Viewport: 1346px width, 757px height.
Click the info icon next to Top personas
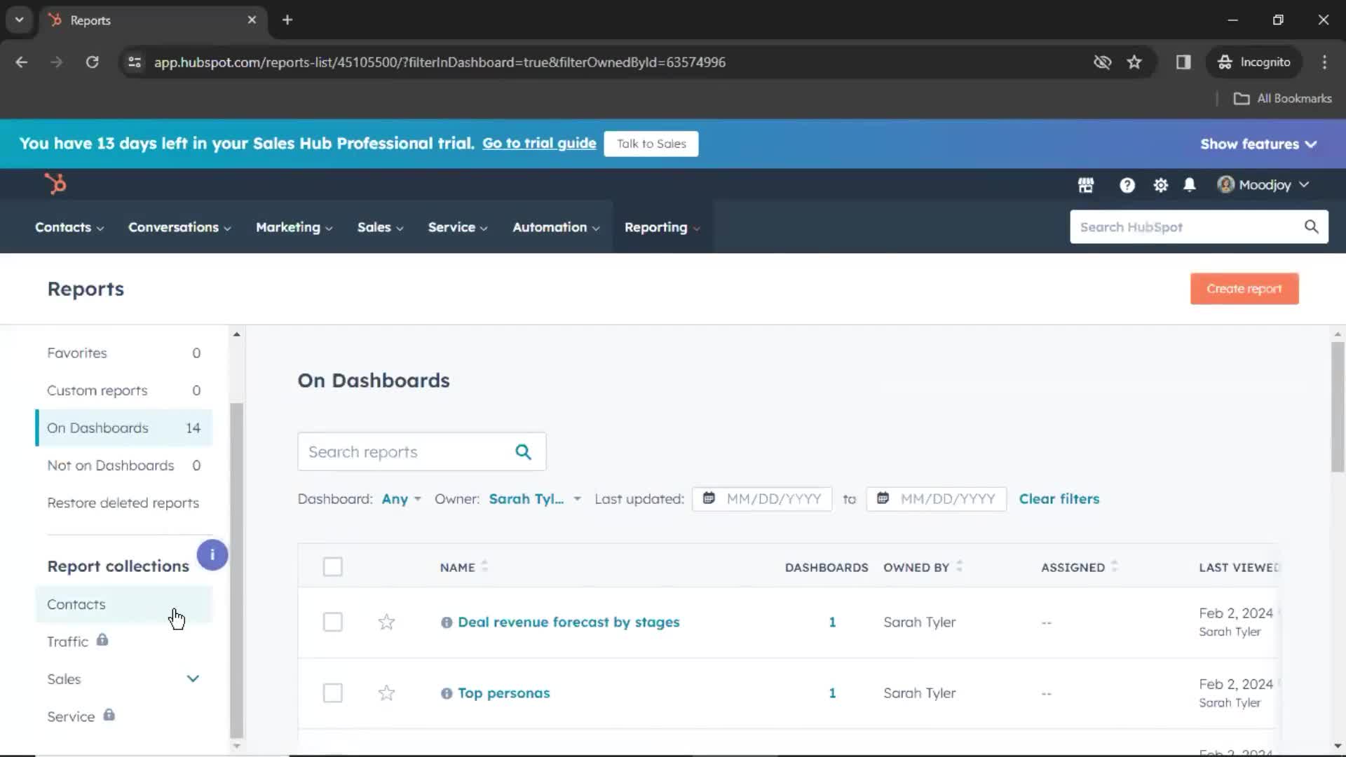[447, 693]
